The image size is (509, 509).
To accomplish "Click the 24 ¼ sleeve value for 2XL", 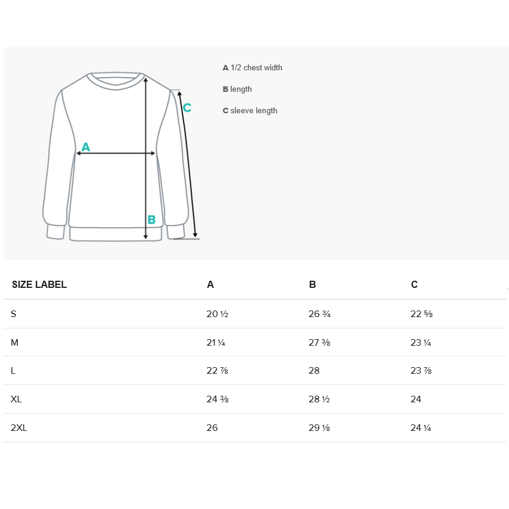I will coord(421,428).
